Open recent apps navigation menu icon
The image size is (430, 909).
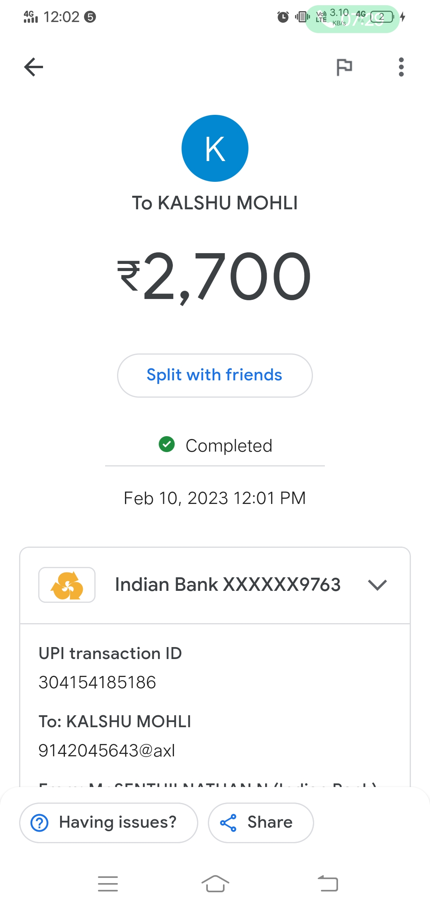(x=108, y=884)
